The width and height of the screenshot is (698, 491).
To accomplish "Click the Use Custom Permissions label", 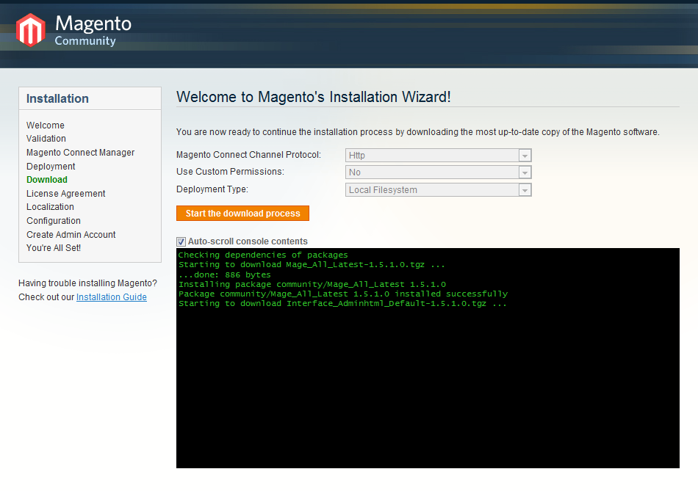I will 230,172.
